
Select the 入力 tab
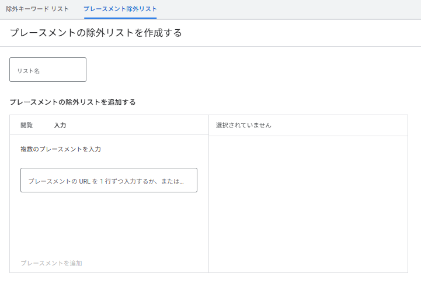point(60,125)
